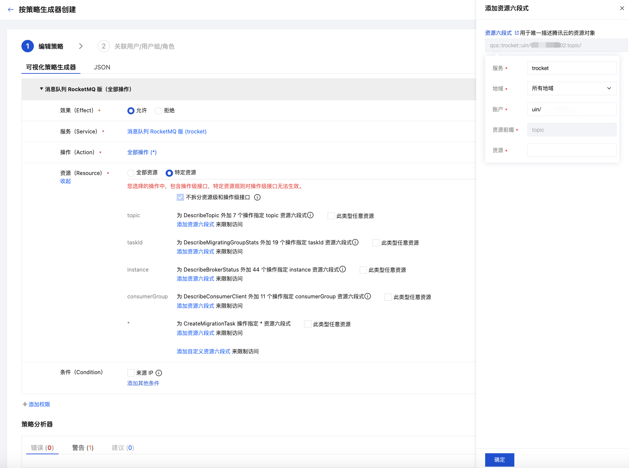Screen dimensions: 629x468
Task: Select the 允许 effect radio button
Action: (131, 111)
